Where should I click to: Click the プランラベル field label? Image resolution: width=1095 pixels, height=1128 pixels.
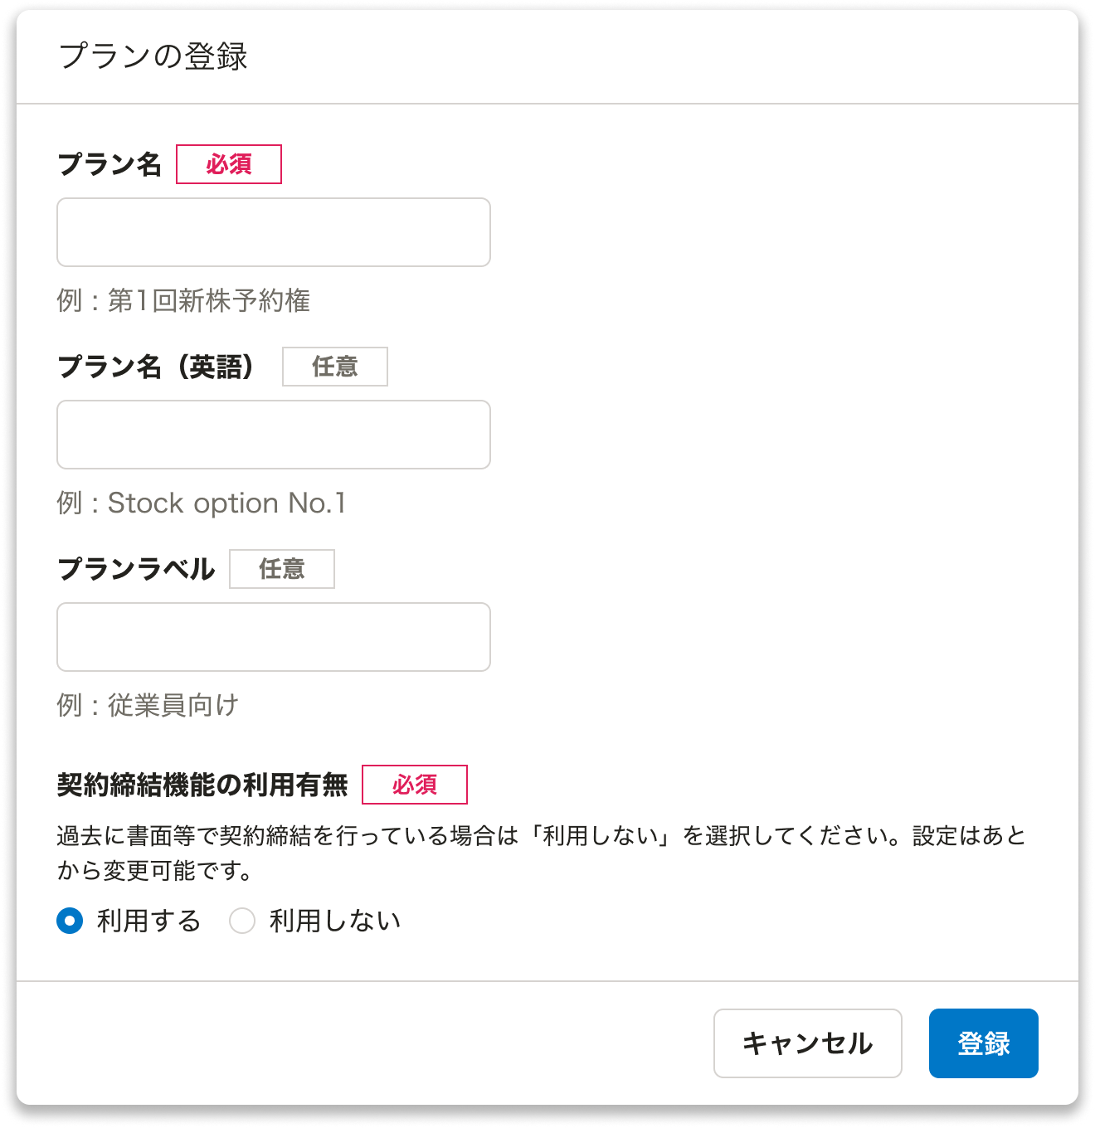pyautogui.click(x=136, y=569)
